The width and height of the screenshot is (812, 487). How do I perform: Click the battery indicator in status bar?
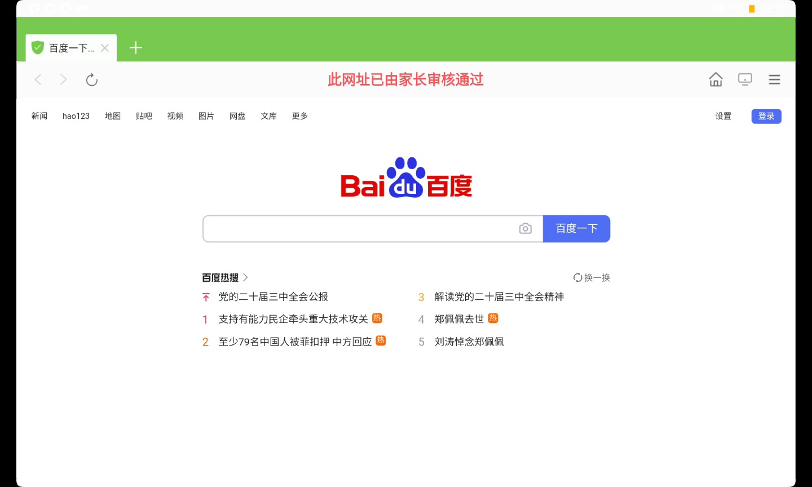752,8
